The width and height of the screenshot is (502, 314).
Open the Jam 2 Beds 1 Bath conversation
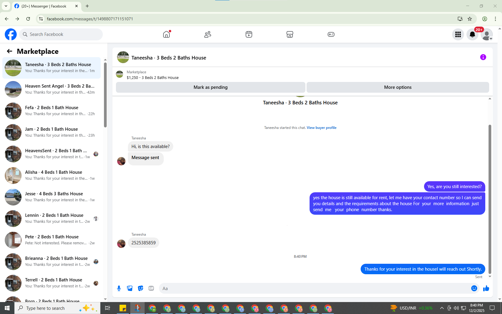[51, 132]
